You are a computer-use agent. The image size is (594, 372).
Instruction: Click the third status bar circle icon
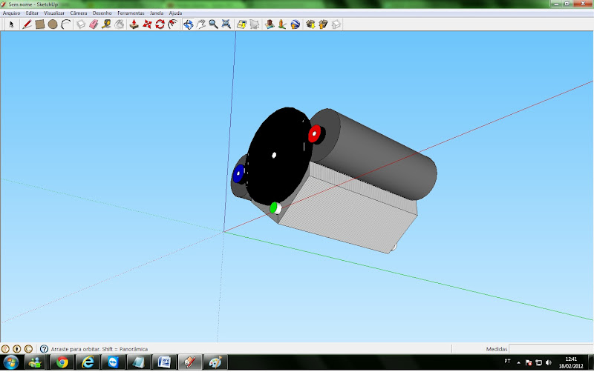point(28,349)
